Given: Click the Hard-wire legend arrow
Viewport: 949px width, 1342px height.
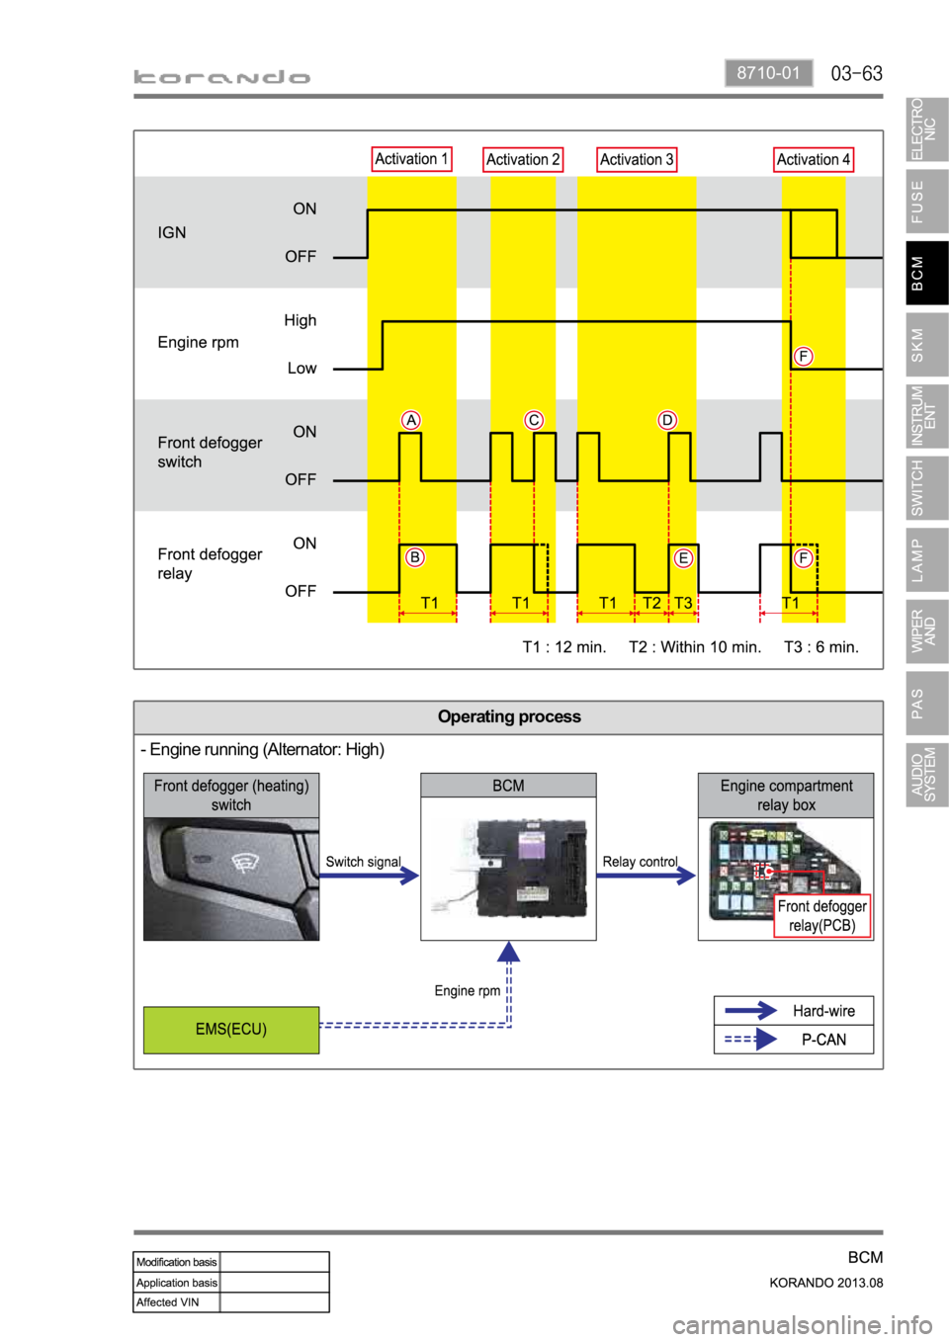Looking at the screenshot, I should pyautogui.click(x=751, y=1011).
